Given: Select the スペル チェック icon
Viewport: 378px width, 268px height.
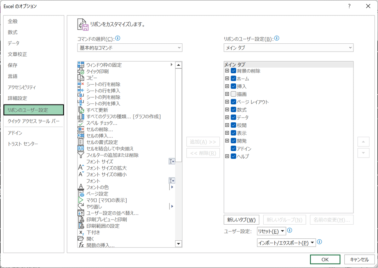Looking at the screenshot, I should coord(81,123).
